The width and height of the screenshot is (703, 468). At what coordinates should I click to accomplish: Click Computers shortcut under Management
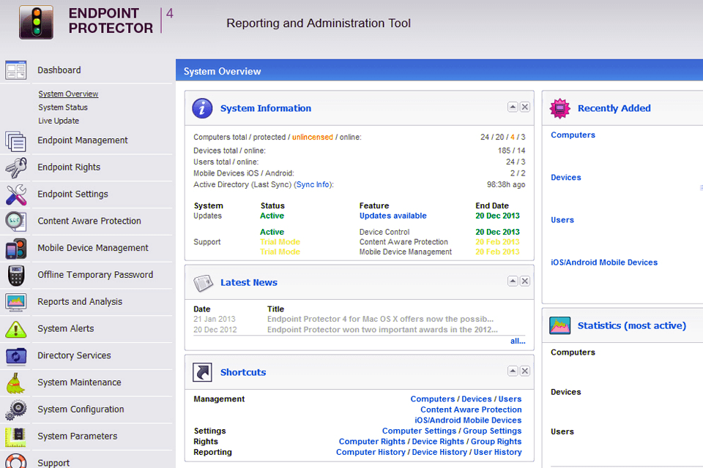point(433,399)
